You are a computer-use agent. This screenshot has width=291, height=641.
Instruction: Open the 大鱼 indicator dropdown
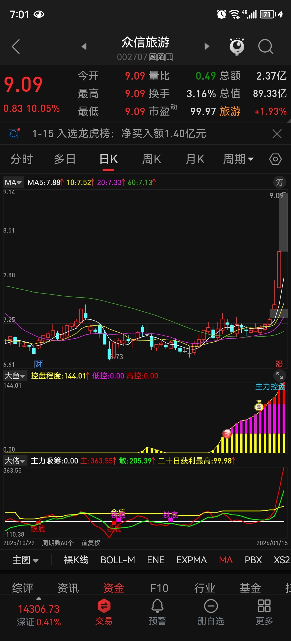[x=15, y=376]
